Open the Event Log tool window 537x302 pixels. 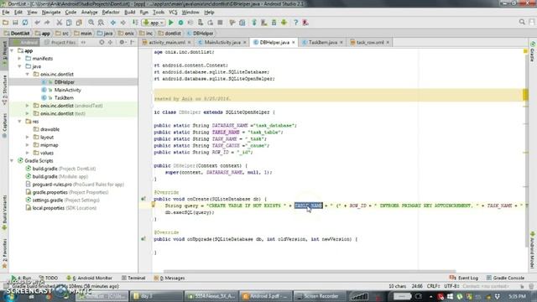click(x=464, y=278)
